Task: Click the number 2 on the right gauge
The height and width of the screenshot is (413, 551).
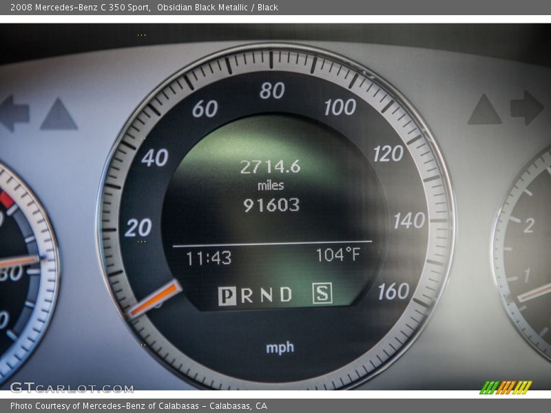Action: click(529, 226)
